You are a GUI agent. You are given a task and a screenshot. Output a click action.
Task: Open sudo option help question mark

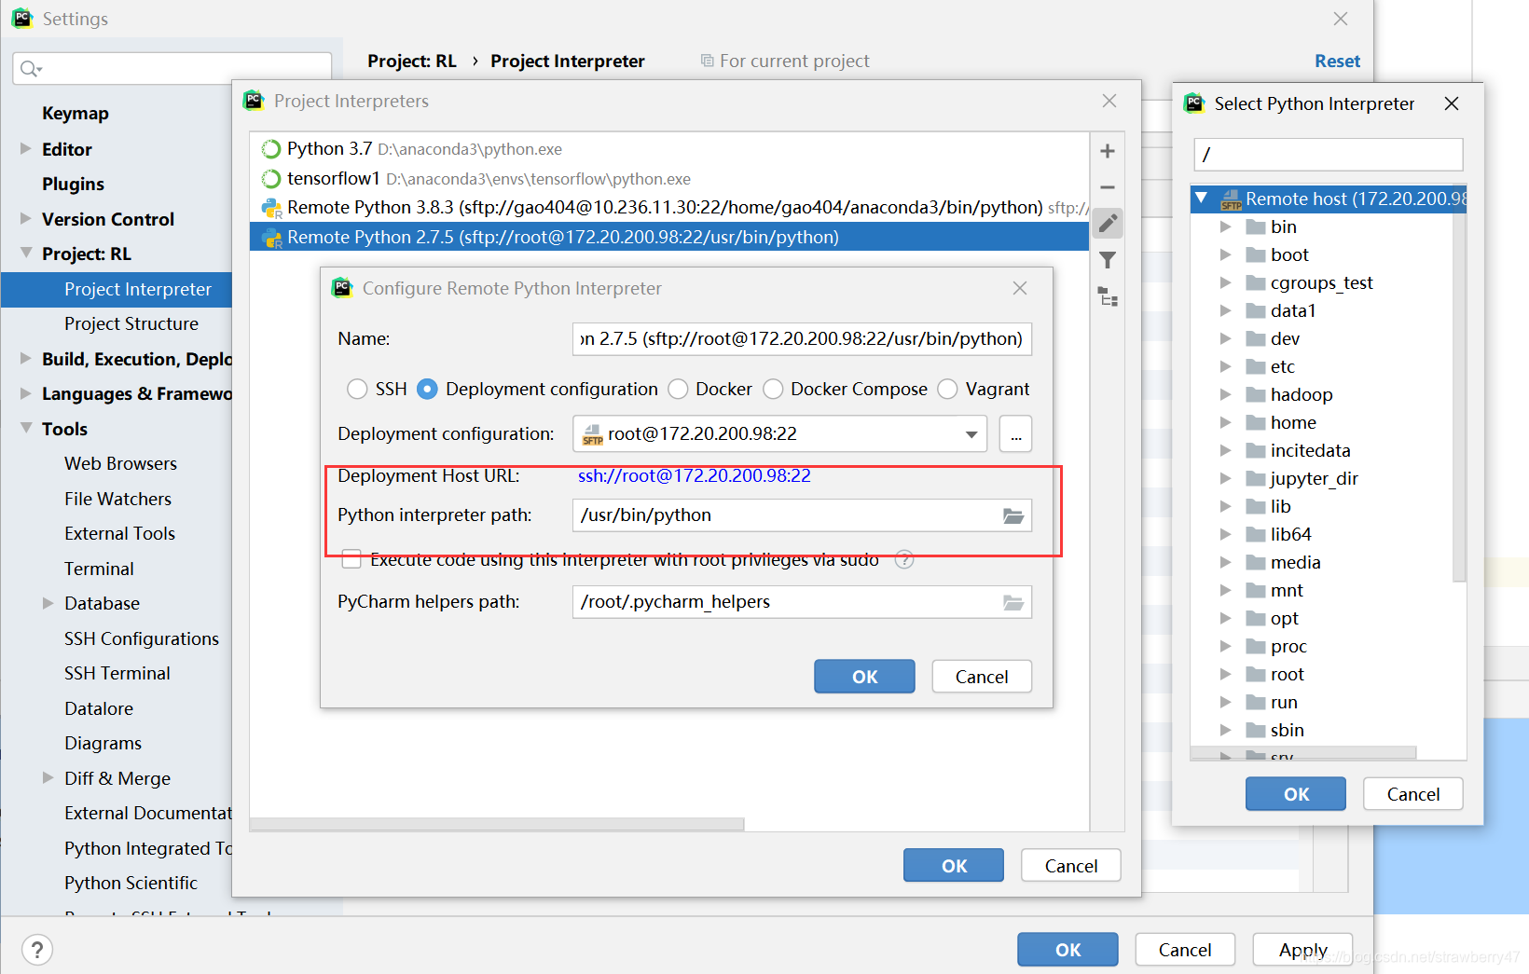[x=904, y=559]
